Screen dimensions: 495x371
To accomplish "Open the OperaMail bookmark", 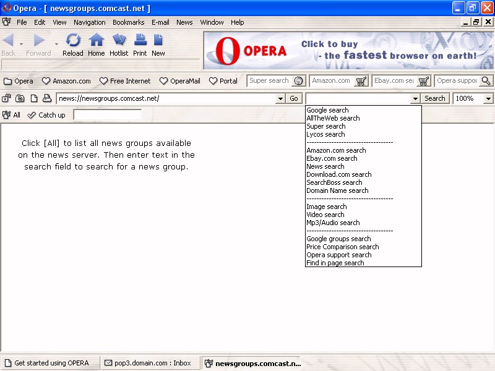I will [x=180, y=81].
